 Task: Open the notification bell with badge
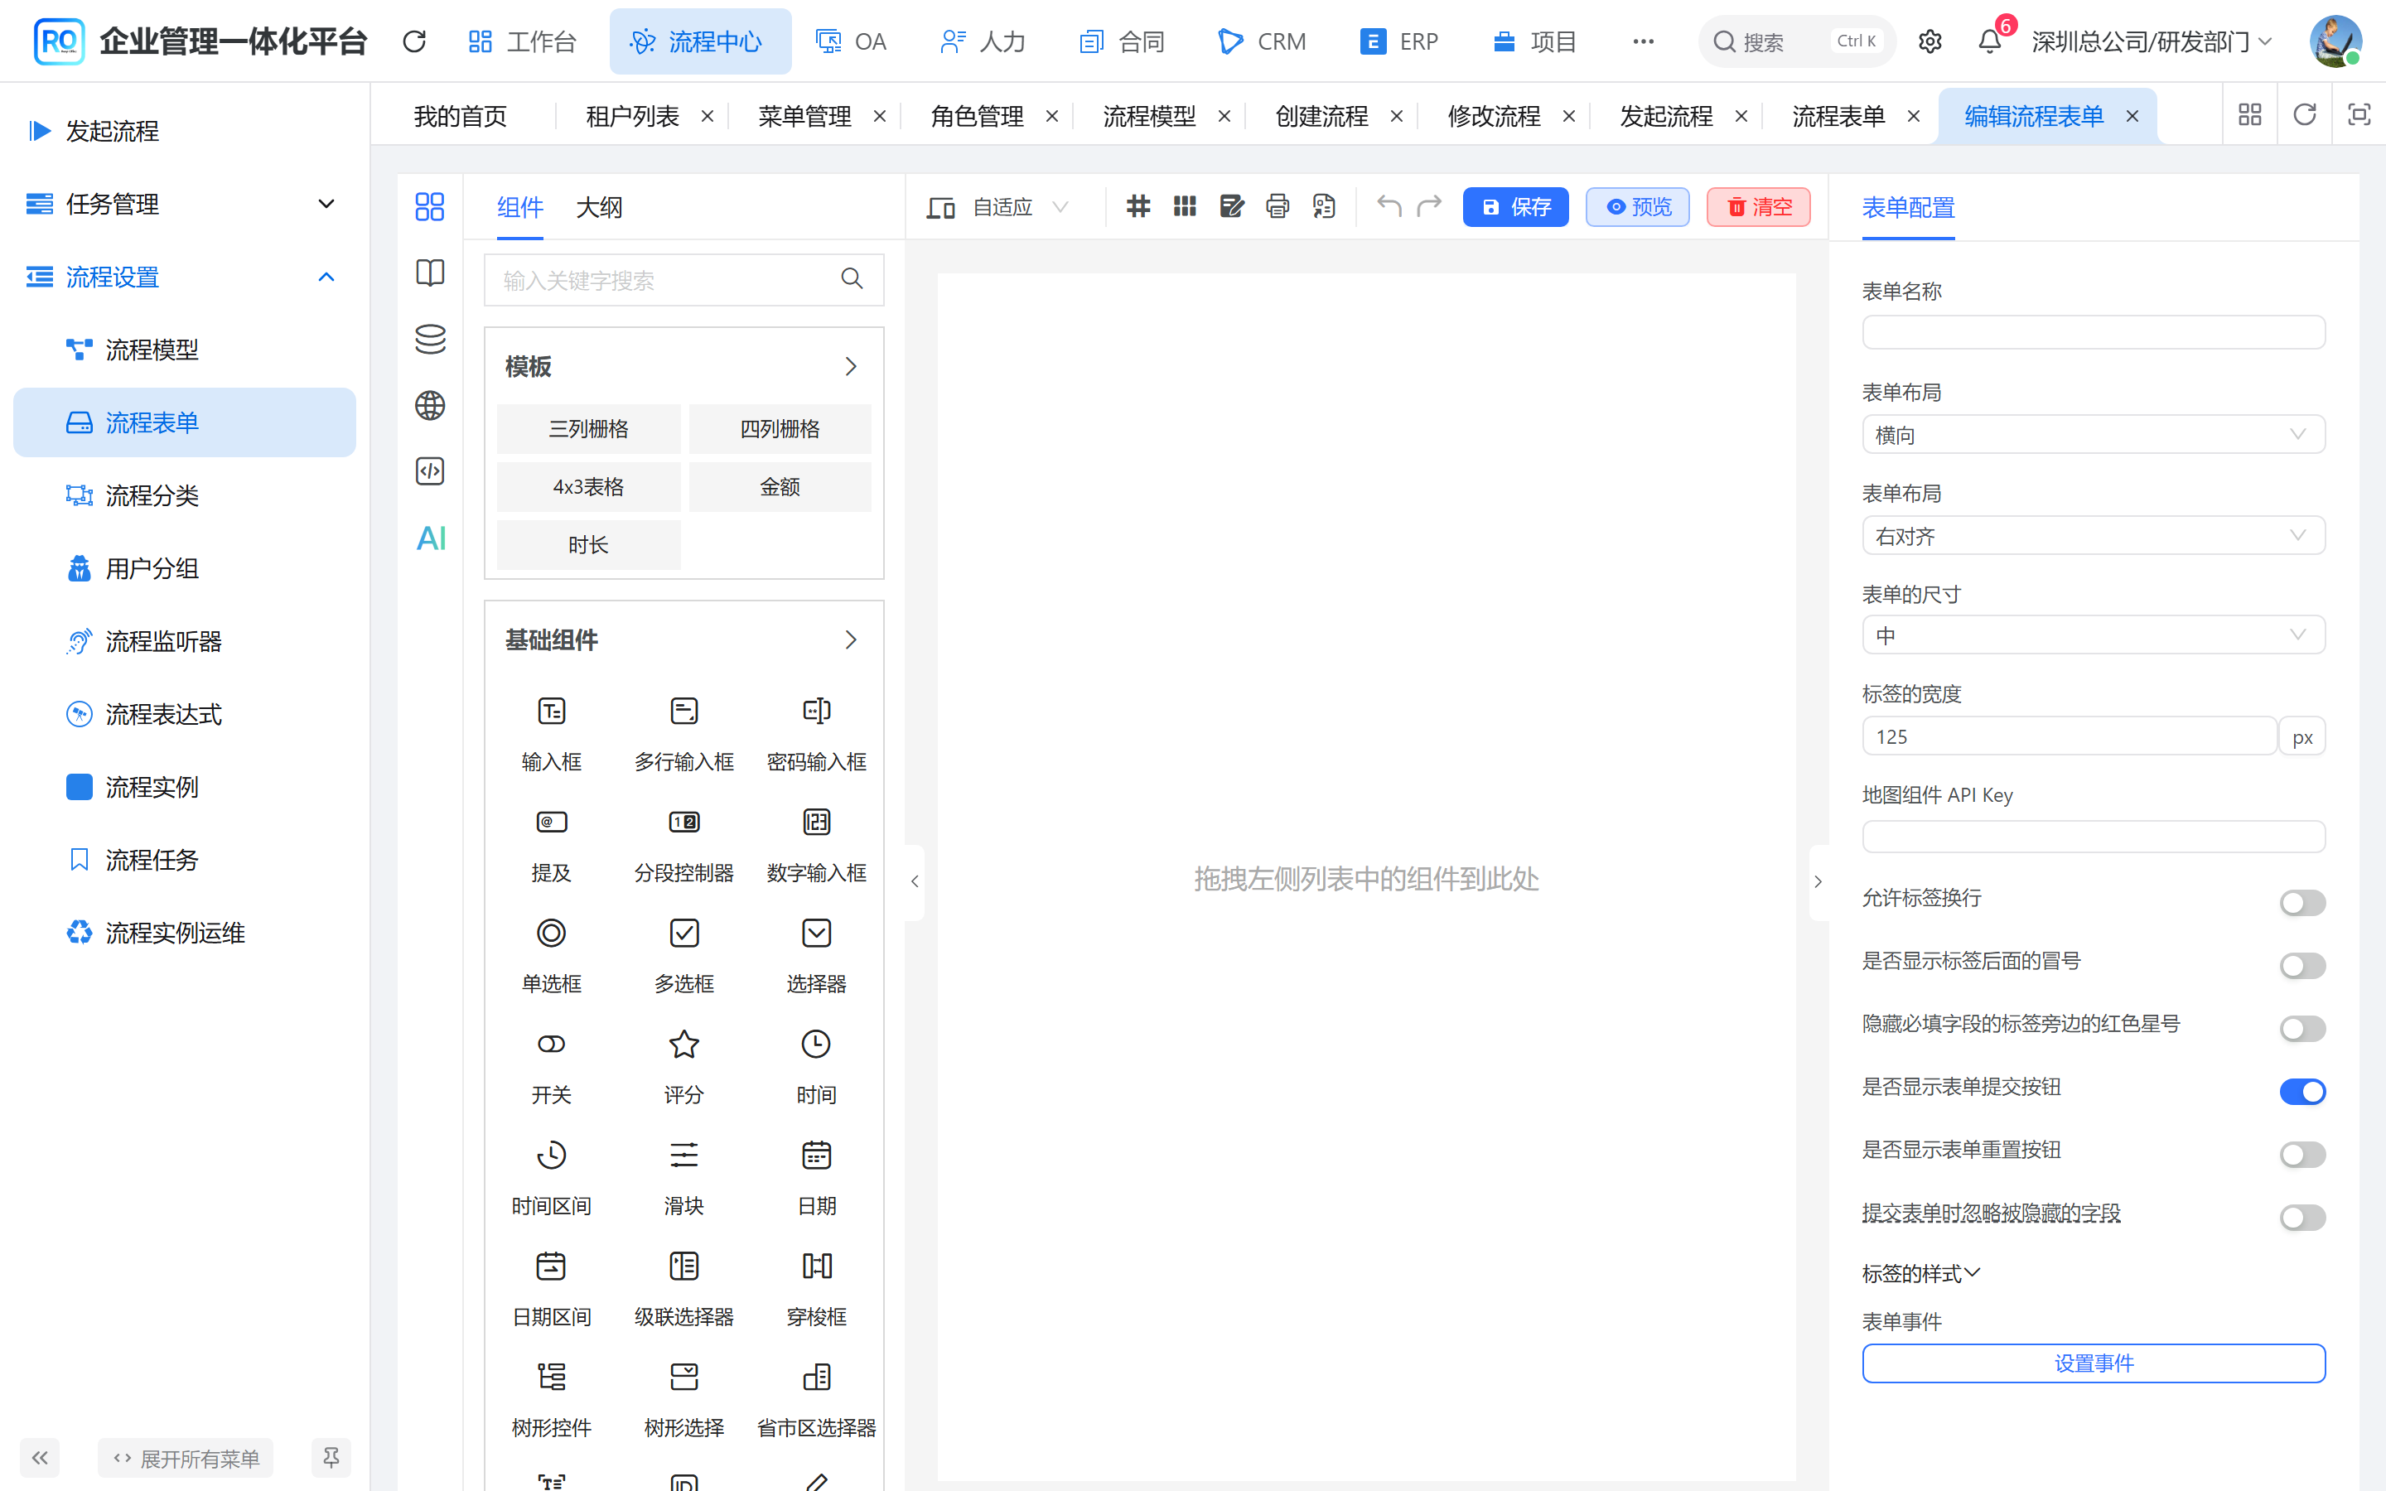1990,41
